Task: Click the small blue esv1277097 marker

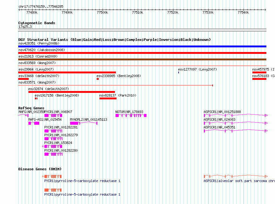Action: tap(179, 72)
